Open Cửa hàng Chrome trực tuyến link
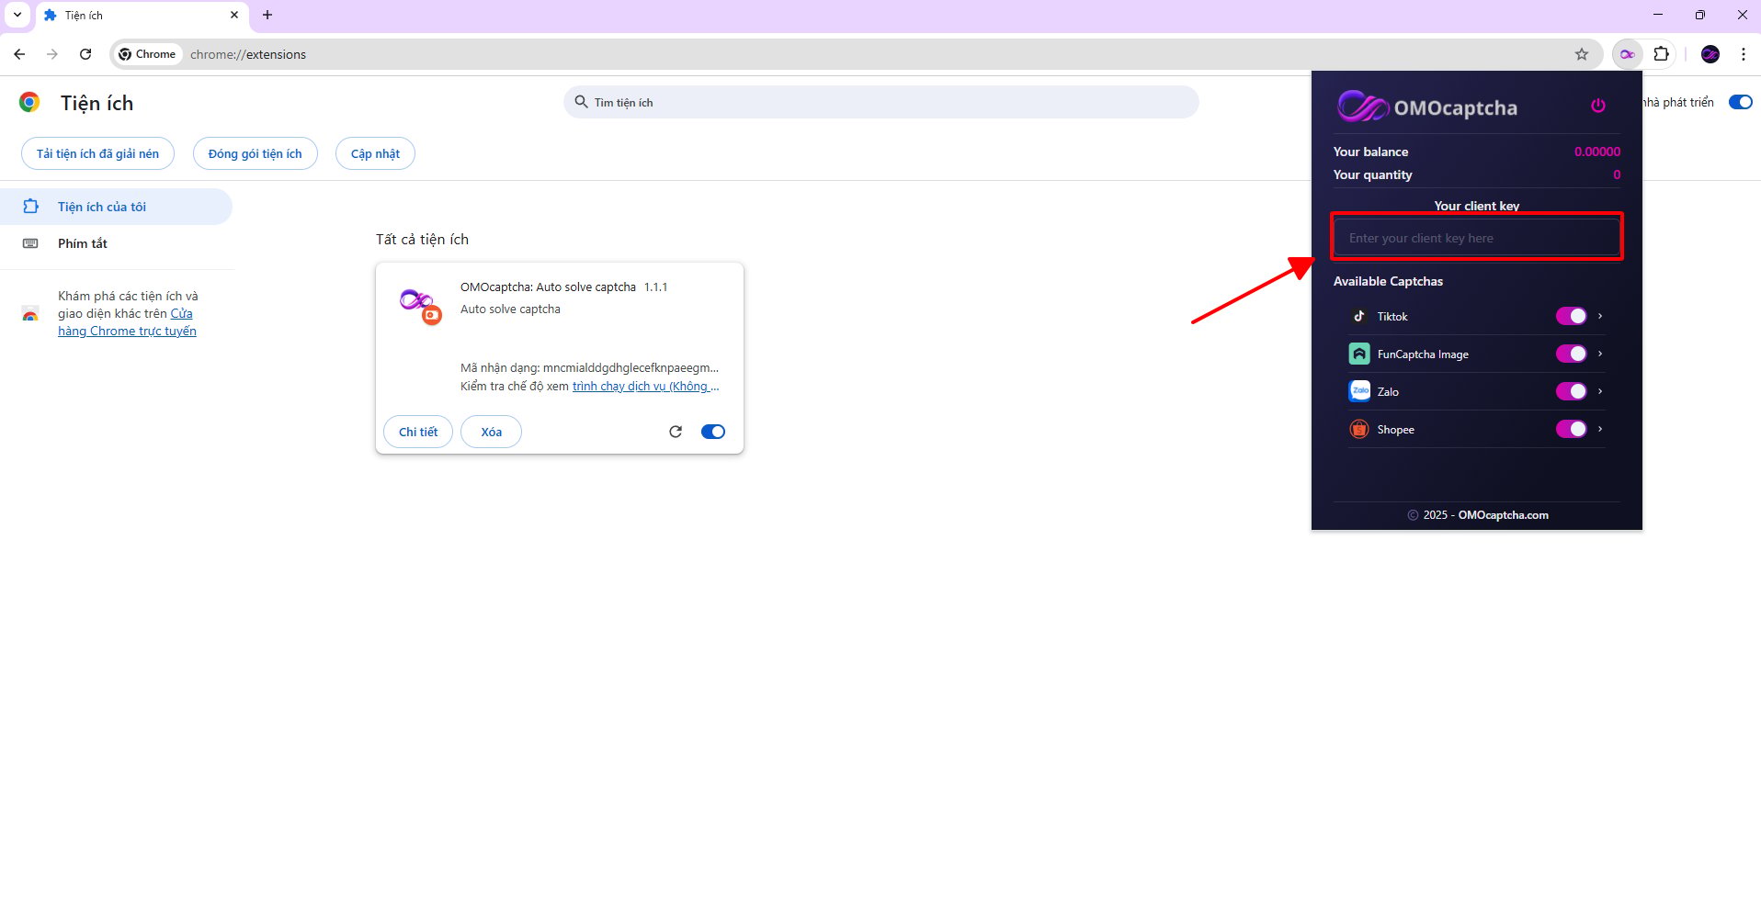Screen dimensions: 1761x911 click(127, 322)
